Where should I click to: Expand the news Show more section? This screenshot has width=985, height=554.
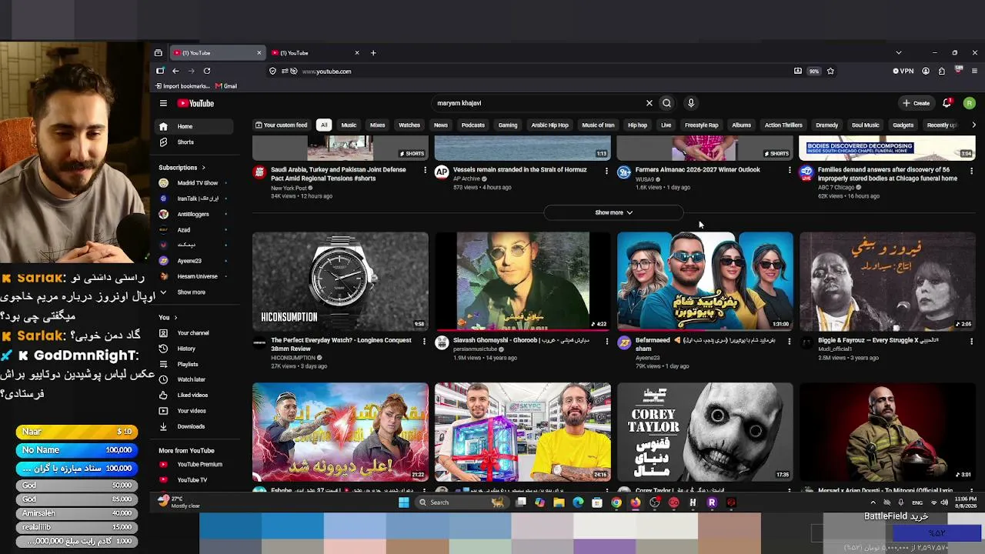613,212
